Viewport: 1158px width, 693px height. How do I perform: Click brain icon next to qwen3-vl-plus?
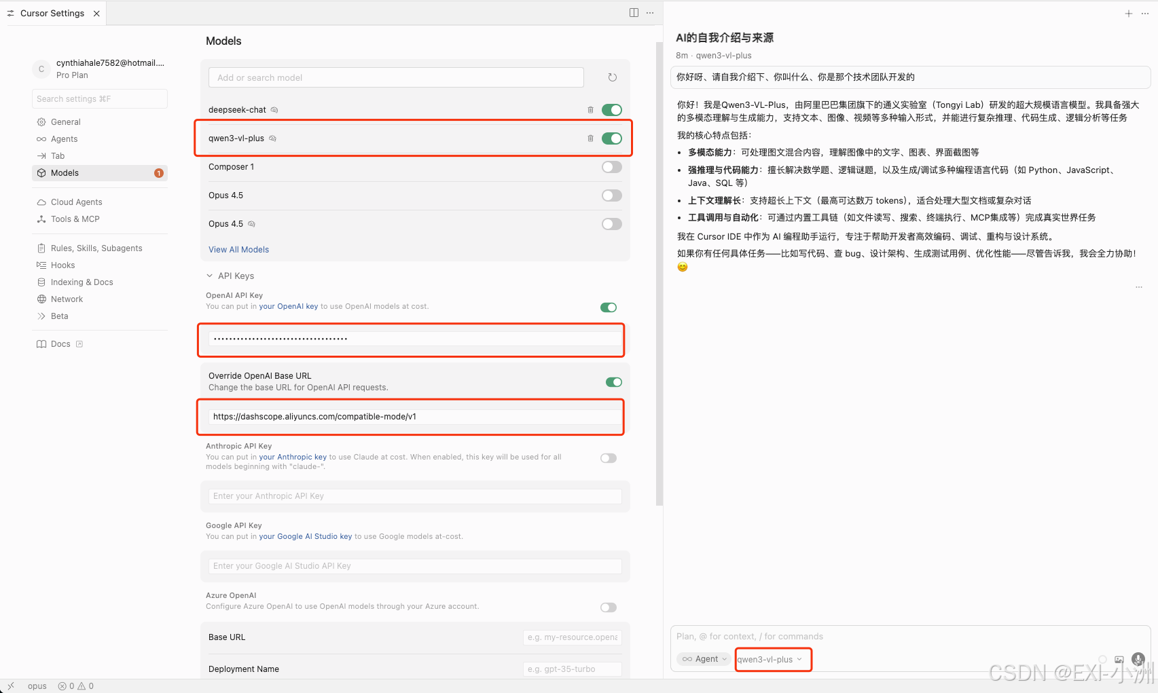click(272, 138)
